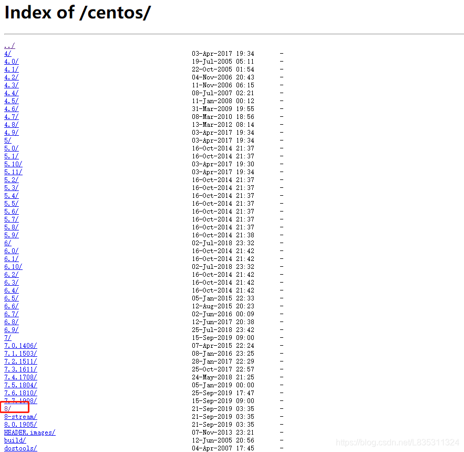Open the 5.4/ directory link

click(x=11, y=196)
